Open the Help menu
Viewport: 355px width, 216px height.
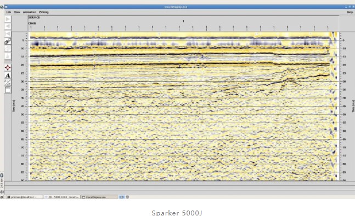point(350,12)
